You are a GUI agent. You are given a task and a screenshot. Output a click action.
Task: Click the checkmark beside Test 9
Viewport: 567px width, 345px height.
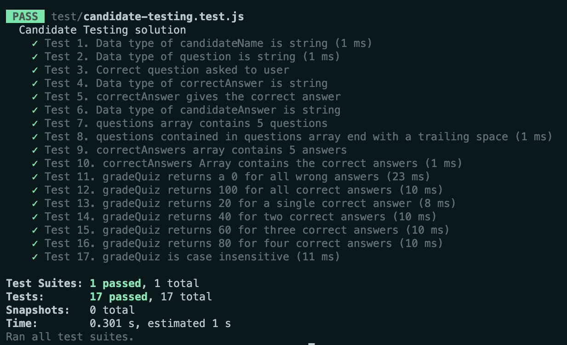click(35, 150)
